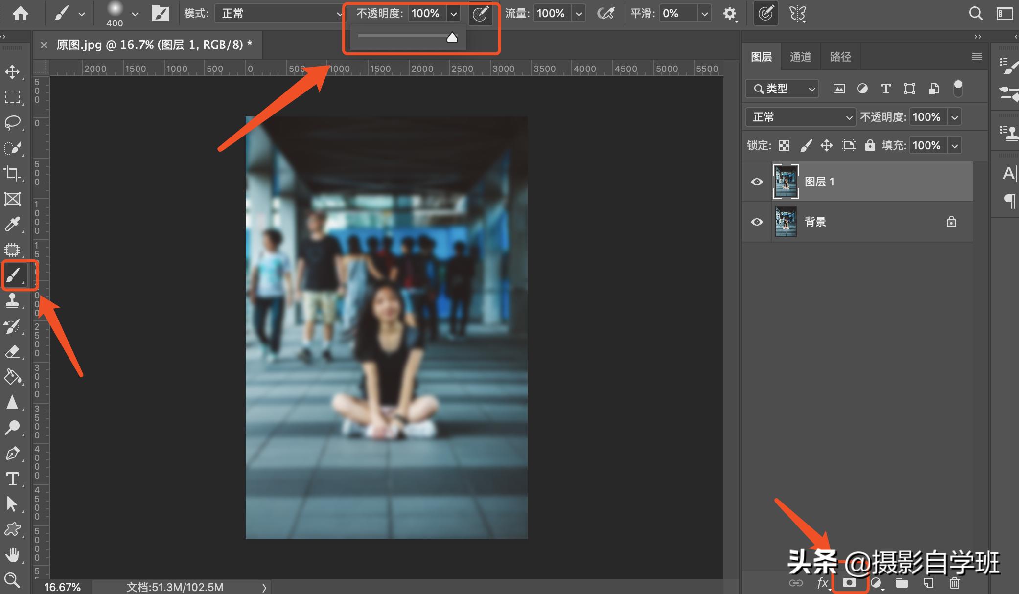Hide 背景 layer visibility eye
This screenshot has width=1019, height=594.
pyautogui.click(x=757, y=222)
